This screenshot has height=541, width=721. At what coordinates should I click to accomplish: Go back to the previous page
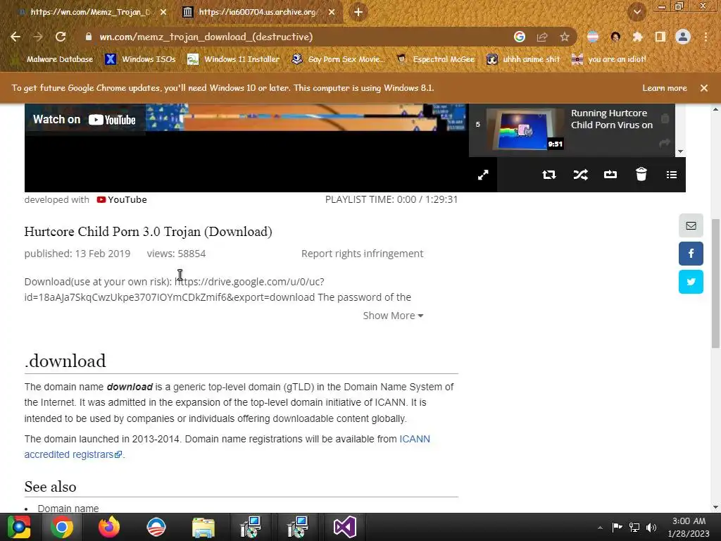click(15, 37)
